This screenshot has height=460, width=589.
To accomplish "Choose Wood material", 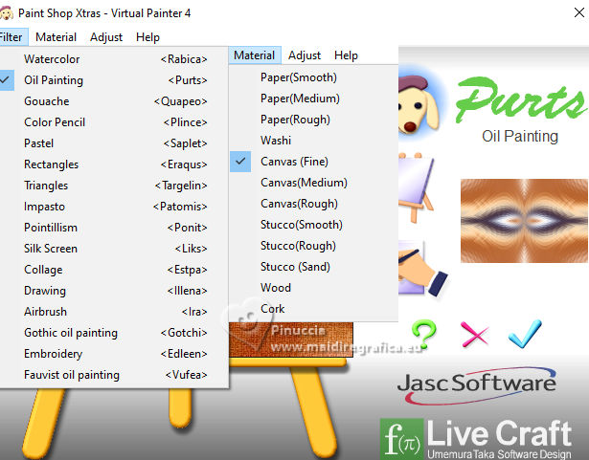I will [x=314, y=288].
